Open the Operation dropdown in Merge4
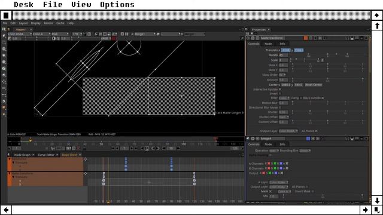 [x=274, y=150]
